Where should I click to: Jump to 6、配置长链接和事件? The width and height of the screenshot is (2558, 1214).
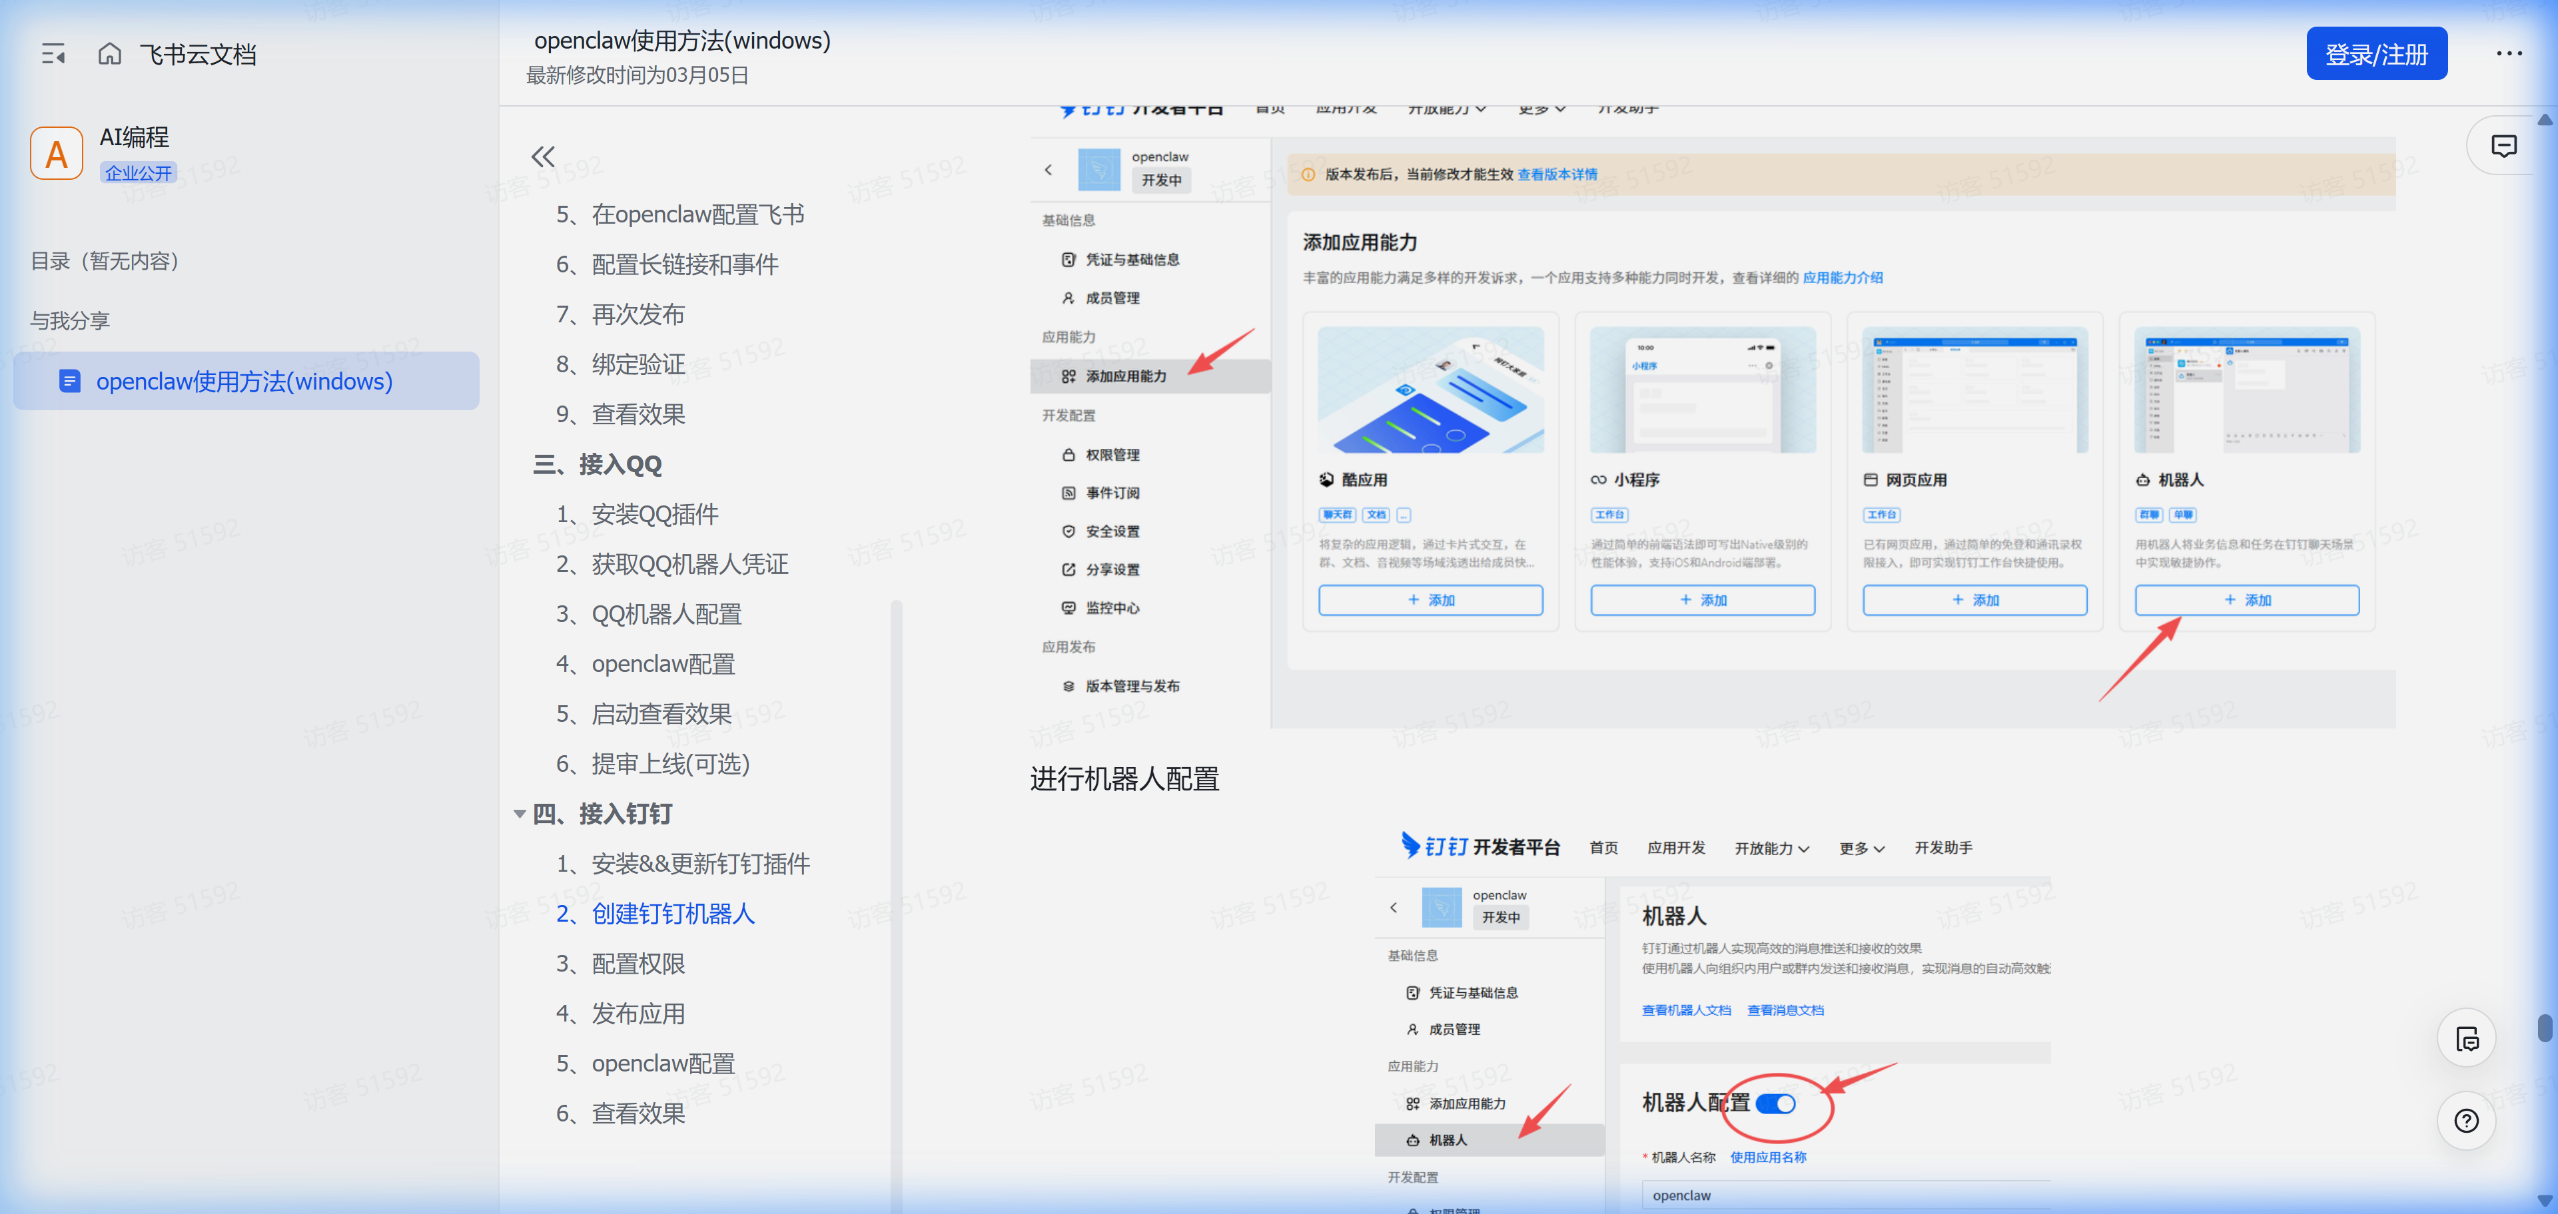tap(667, 264)
